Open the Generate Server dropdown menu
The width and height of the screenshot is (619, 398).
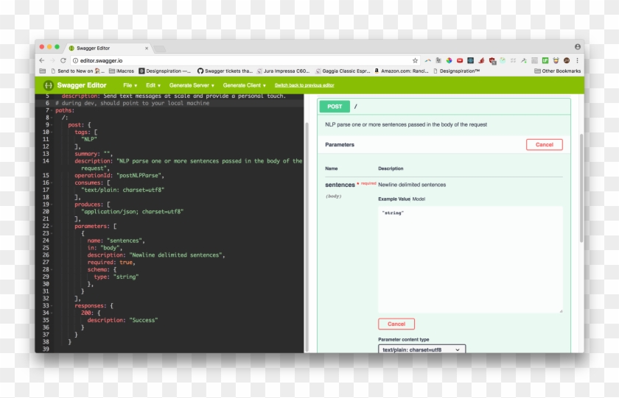pos(192,85)
